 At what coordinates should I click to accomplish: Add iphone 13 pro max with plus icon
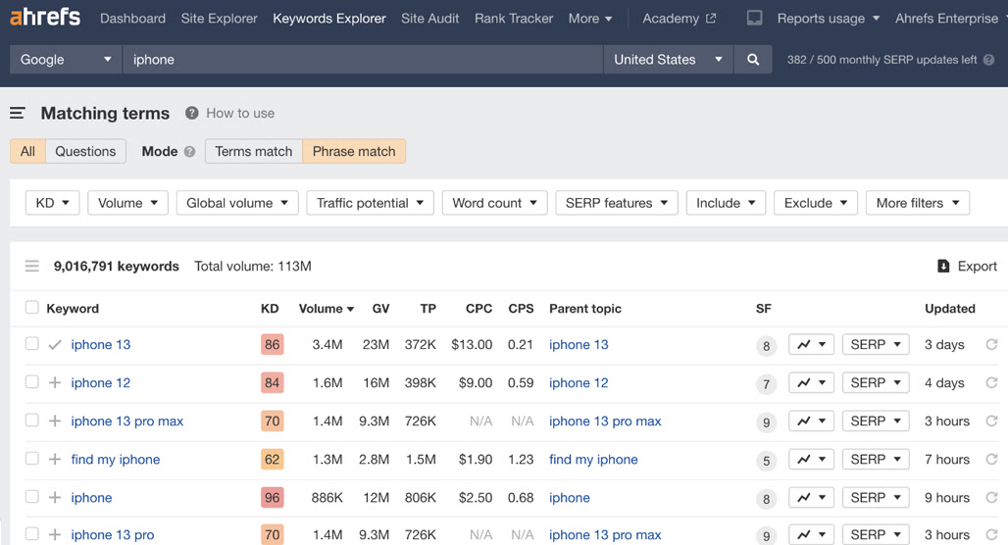coord(55,421)
